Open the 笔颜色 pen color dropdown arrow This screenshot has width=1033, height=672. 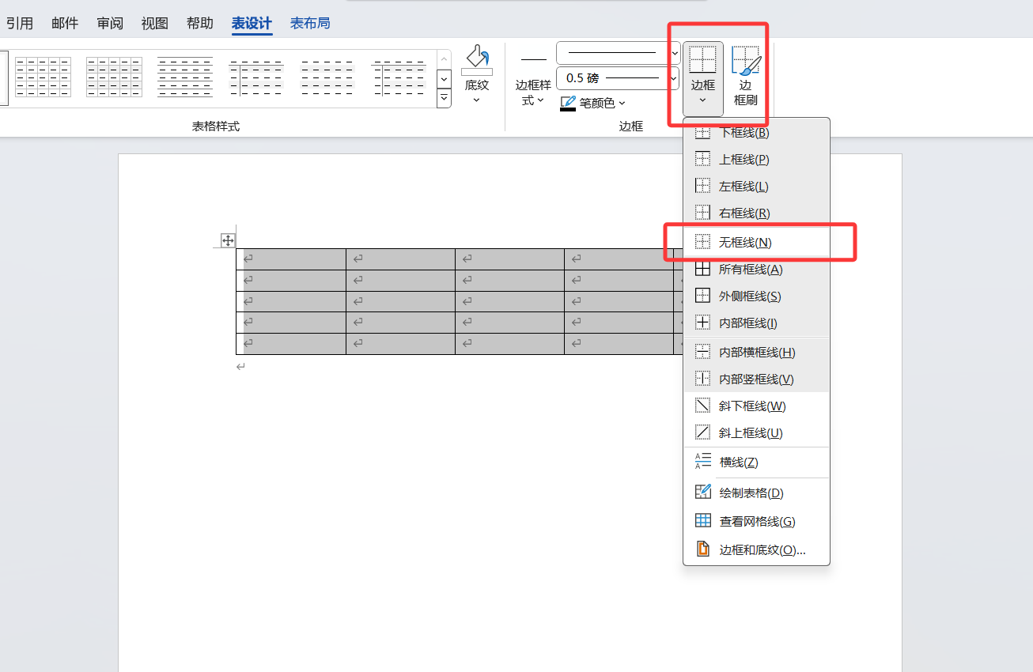pyautogui.click(x=622, y=104)
